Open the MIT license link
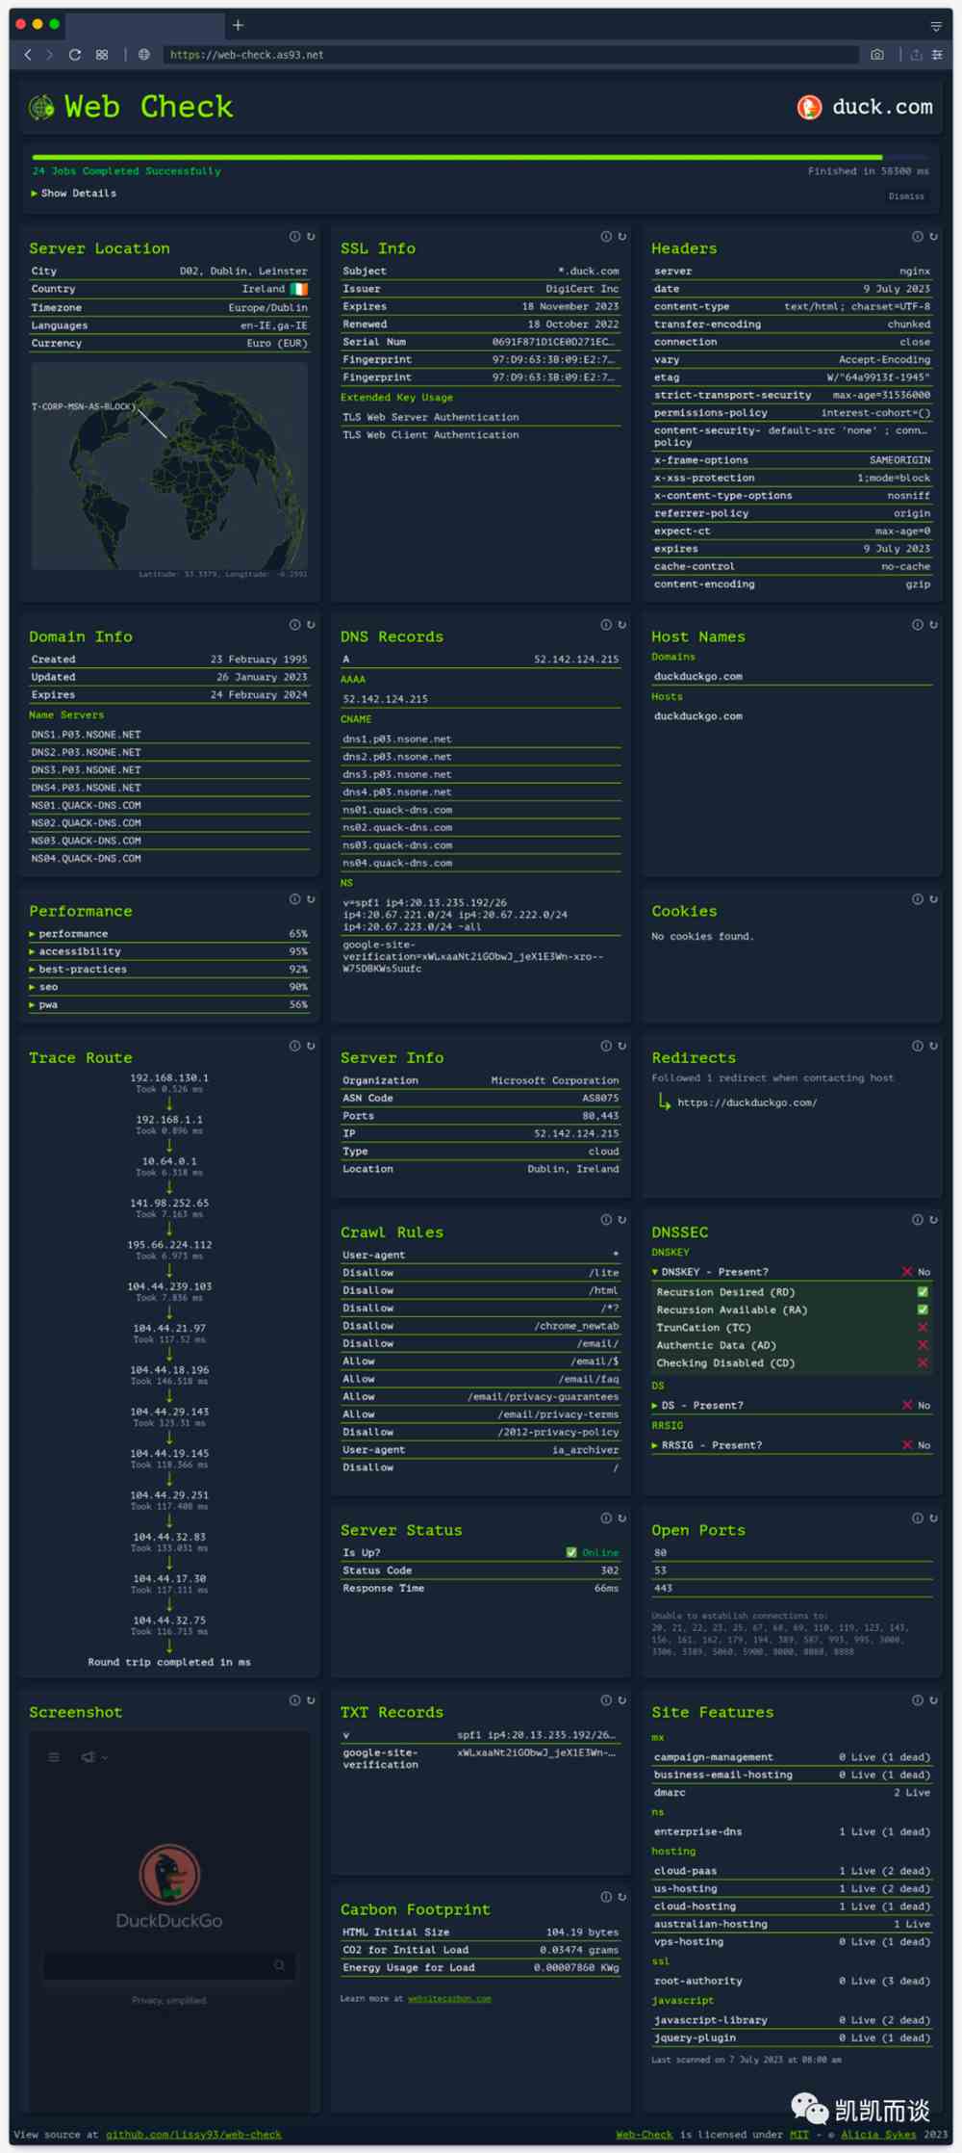Viewport: 962px width, 2153px height. (x=799, y=2135)
